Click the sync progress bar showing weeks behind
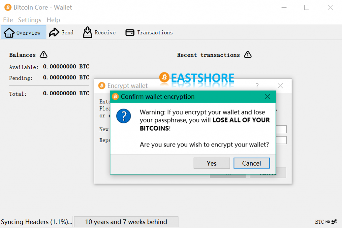Viewport: 342px width, 228px height. tap(126, 222)
